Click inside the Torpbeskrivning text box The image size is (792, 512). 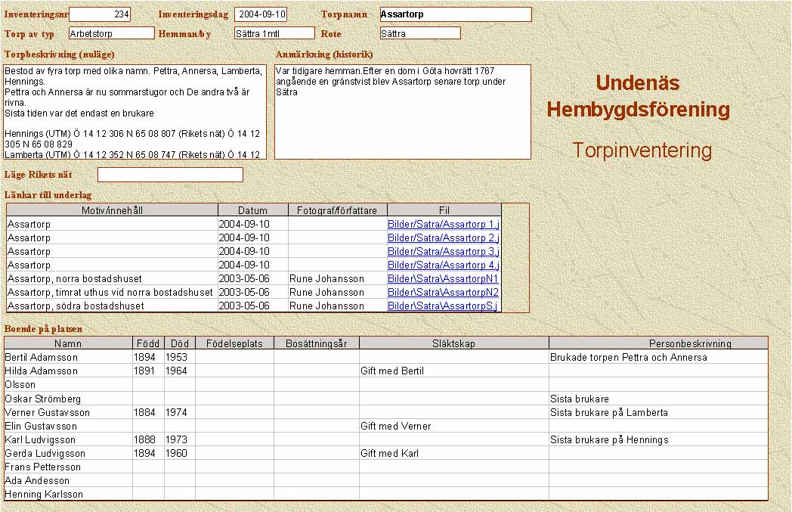tap(135, 111)
